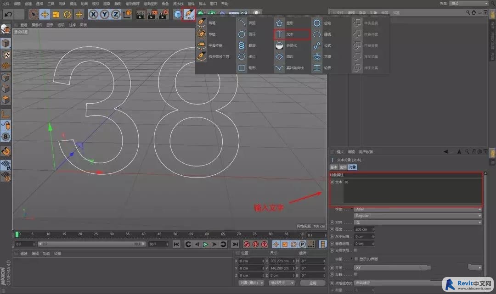Toggle the Z axis lock

(x=116, y=14)
